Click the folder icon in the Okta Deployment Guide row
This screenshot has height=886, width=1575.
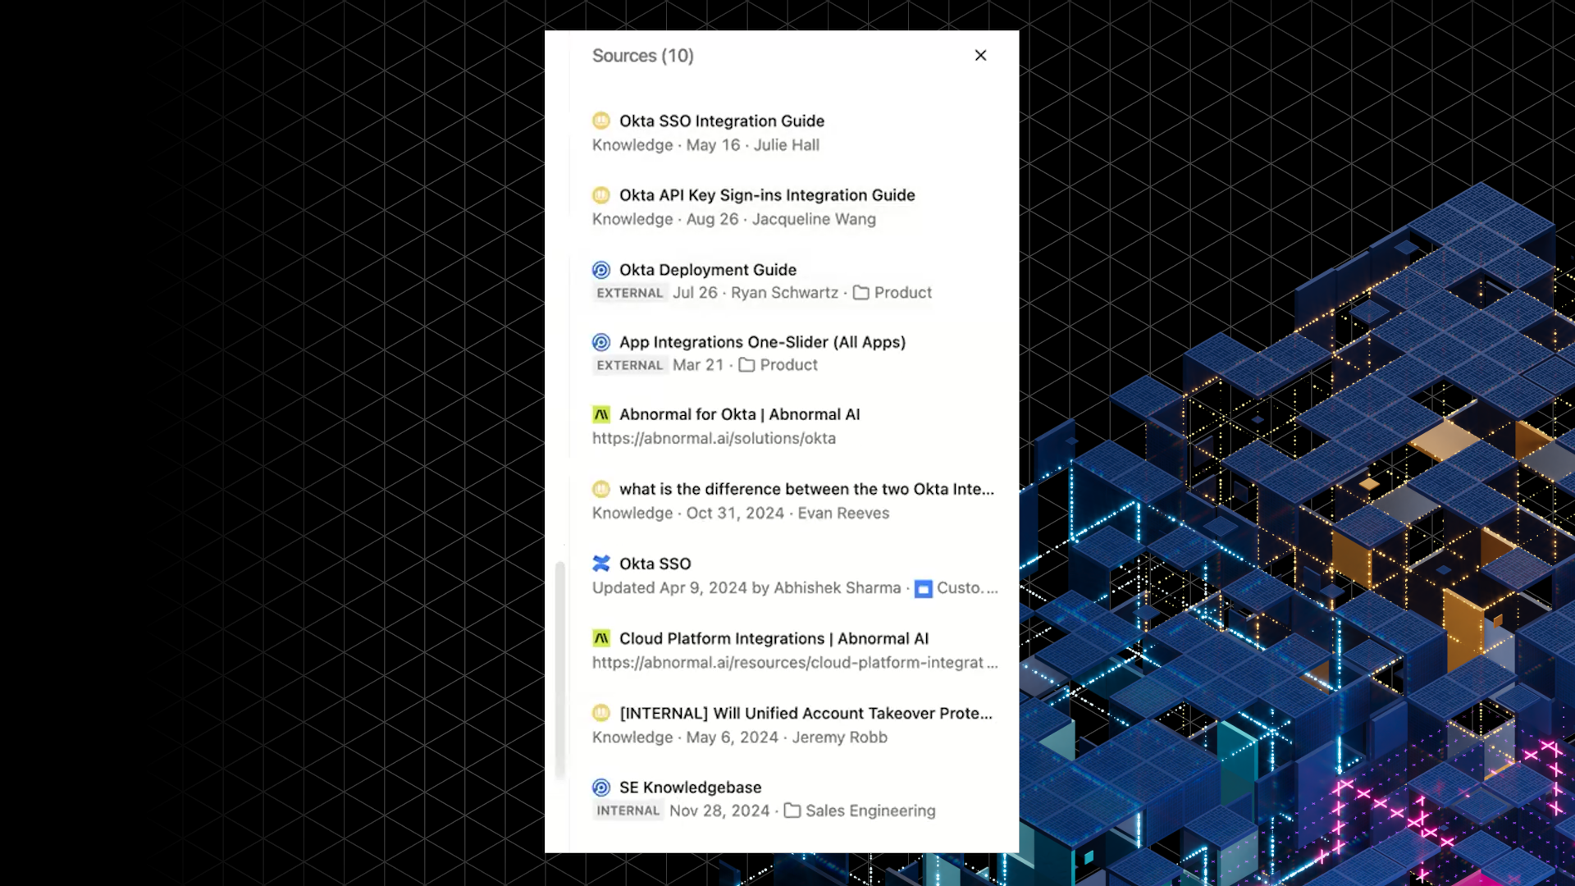click(x=861, y=293)
